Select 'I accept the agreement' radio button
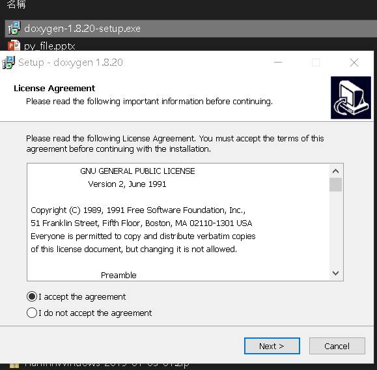Image resolution: width=377 pixels, height=370 pixels. coord(32,296)
